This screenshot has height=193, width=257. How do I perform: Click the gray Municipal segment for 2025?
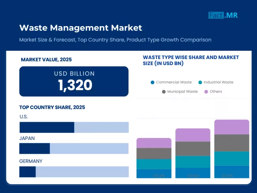click(154, 154)
